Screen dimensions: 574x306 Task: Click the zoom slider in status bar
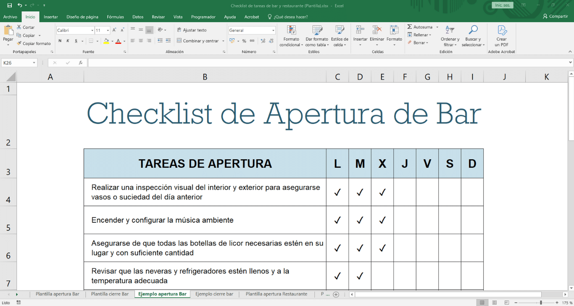pyautogui.click(x=541, y=303)
